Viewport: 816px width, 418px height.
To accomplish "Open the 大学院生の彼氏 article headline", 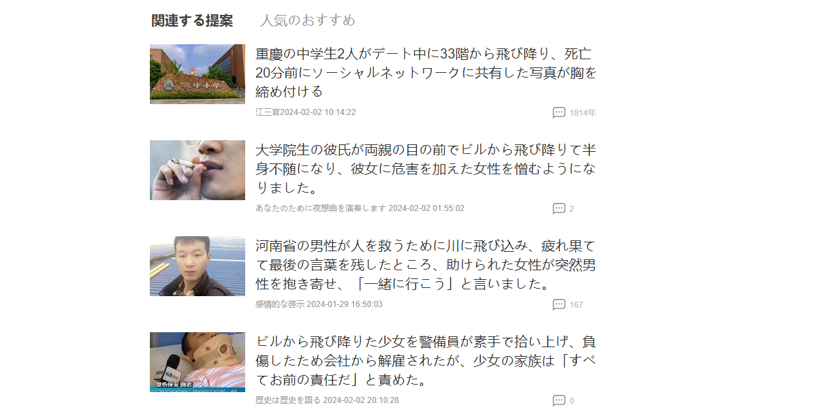I will [x=426, y=169].
